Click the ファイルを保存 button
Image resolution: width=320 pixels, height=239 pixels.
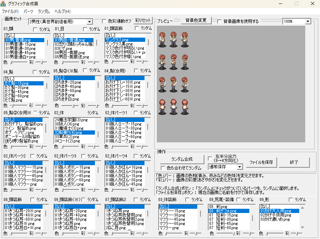[x=261, y=162]
